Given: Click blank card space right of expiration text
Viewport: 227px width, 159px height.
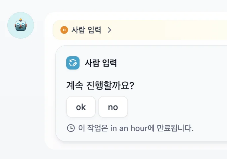Looking at the screenshot, I should pos(210,128).
